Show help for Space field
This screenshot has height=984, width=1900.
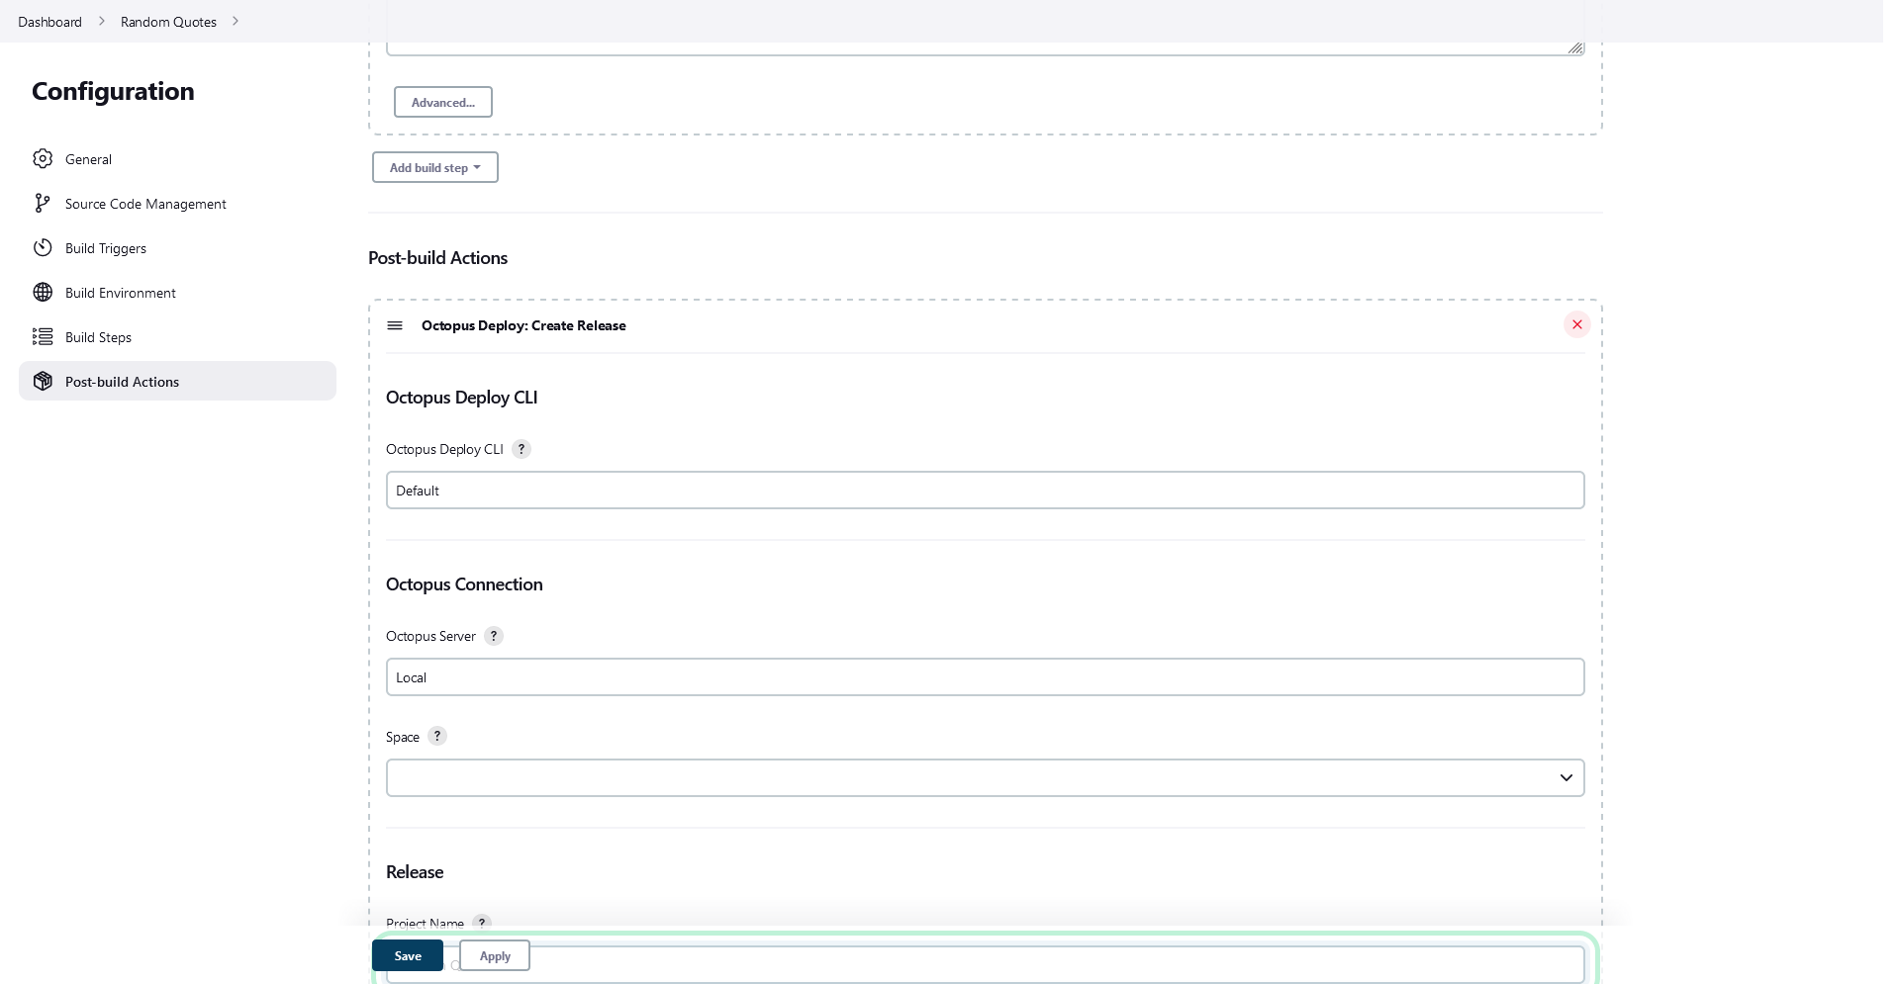(x=437, y=736)
